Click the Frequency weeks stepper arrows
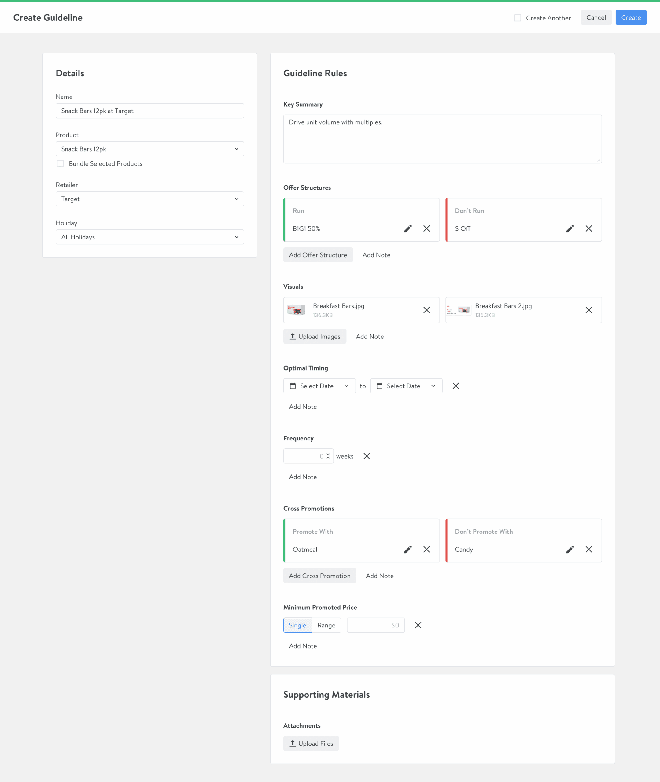The width and height of the screenshot is (660, 782). point(328,456)
